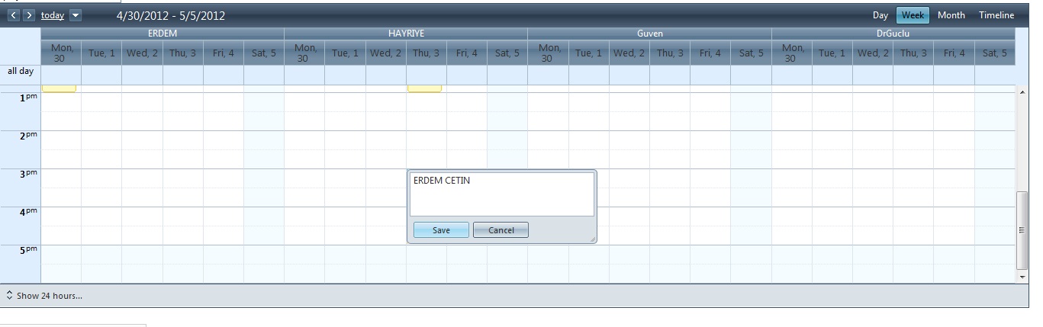Click the vertical scrollbar thumb
1043x327 pixels.
tap(1022, 230)
